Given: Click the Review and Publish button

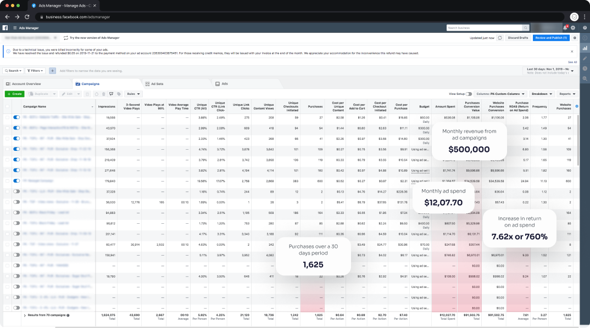Looking at the screenshot, I should coord(551,38).
